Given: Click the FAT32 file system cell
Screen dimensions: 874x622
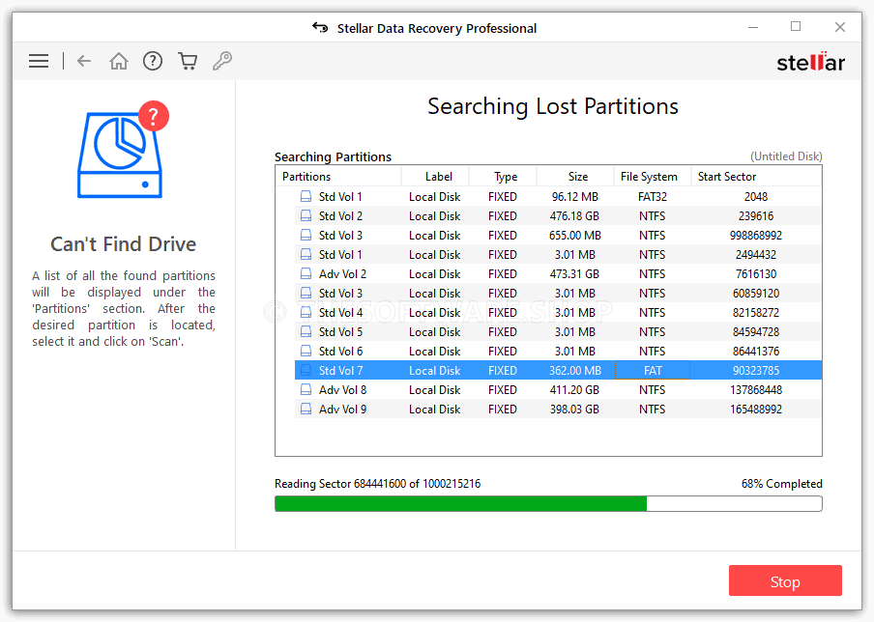Looking at the screenshot, I should tap(653, 197).
